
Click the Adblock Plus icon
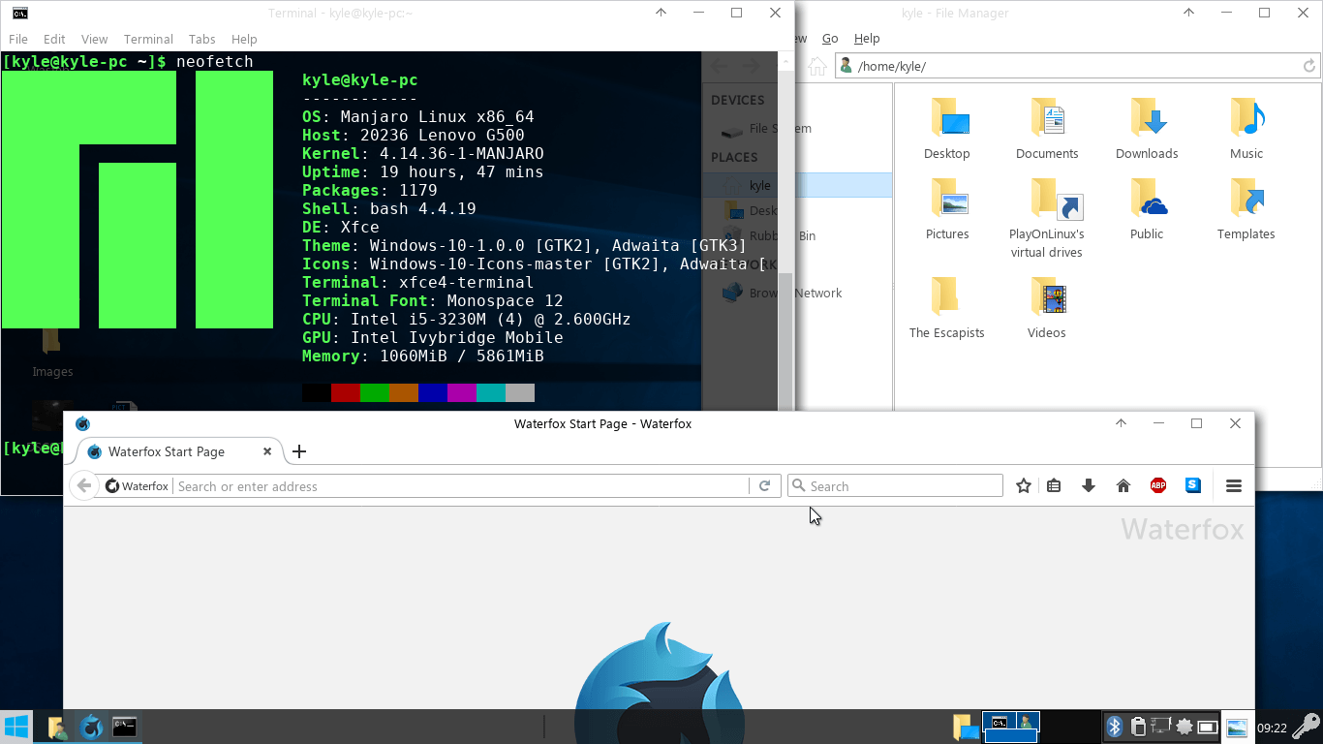(1158, 484)
